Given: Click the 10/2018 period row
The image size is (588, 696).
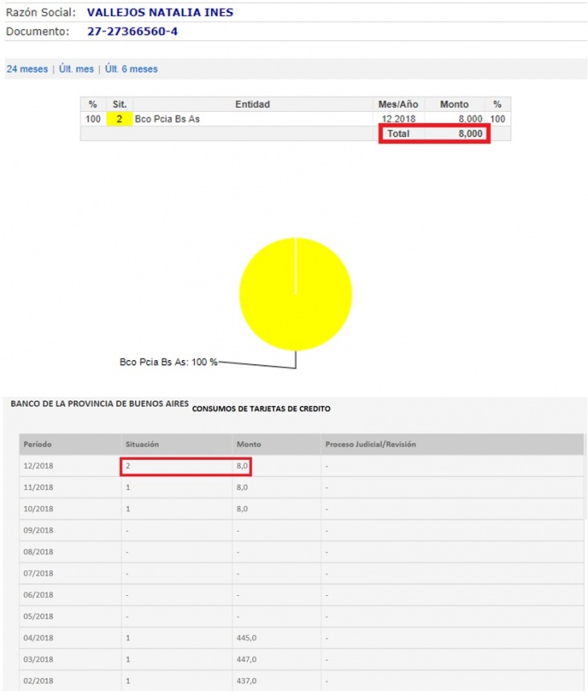Looking at the screenshot, I should point(301,509).
